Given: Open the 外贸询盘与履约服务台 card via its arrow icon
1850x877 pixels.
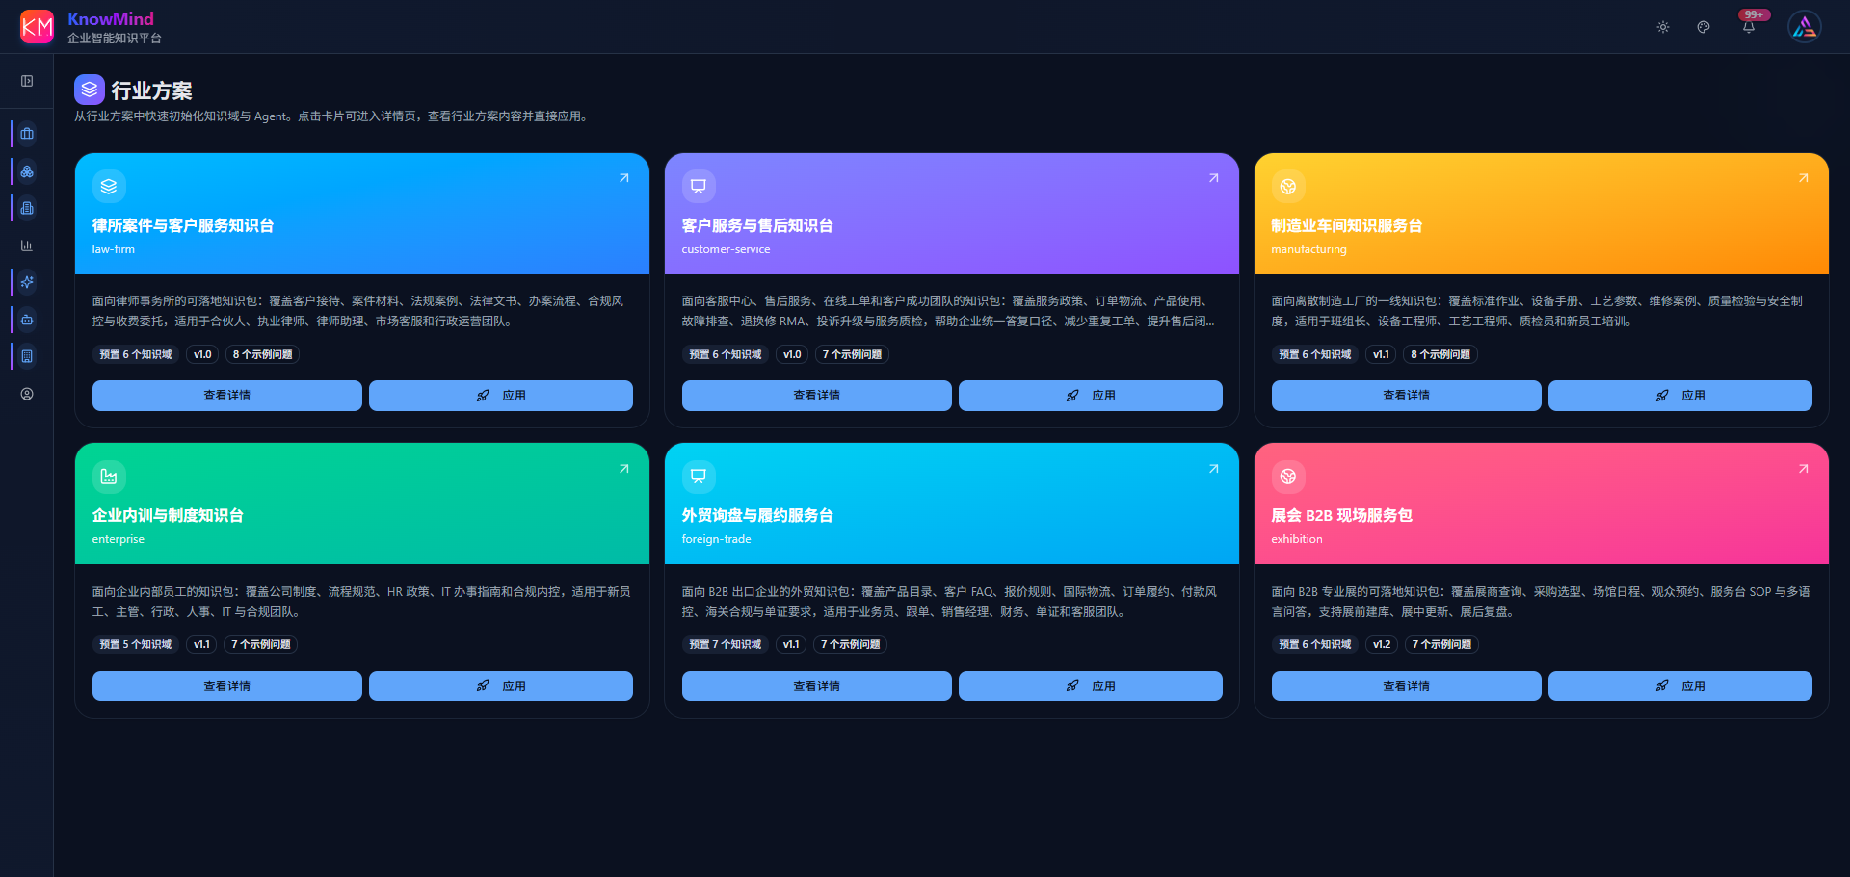Looking at the screenshot, I should coord(1214,469).
